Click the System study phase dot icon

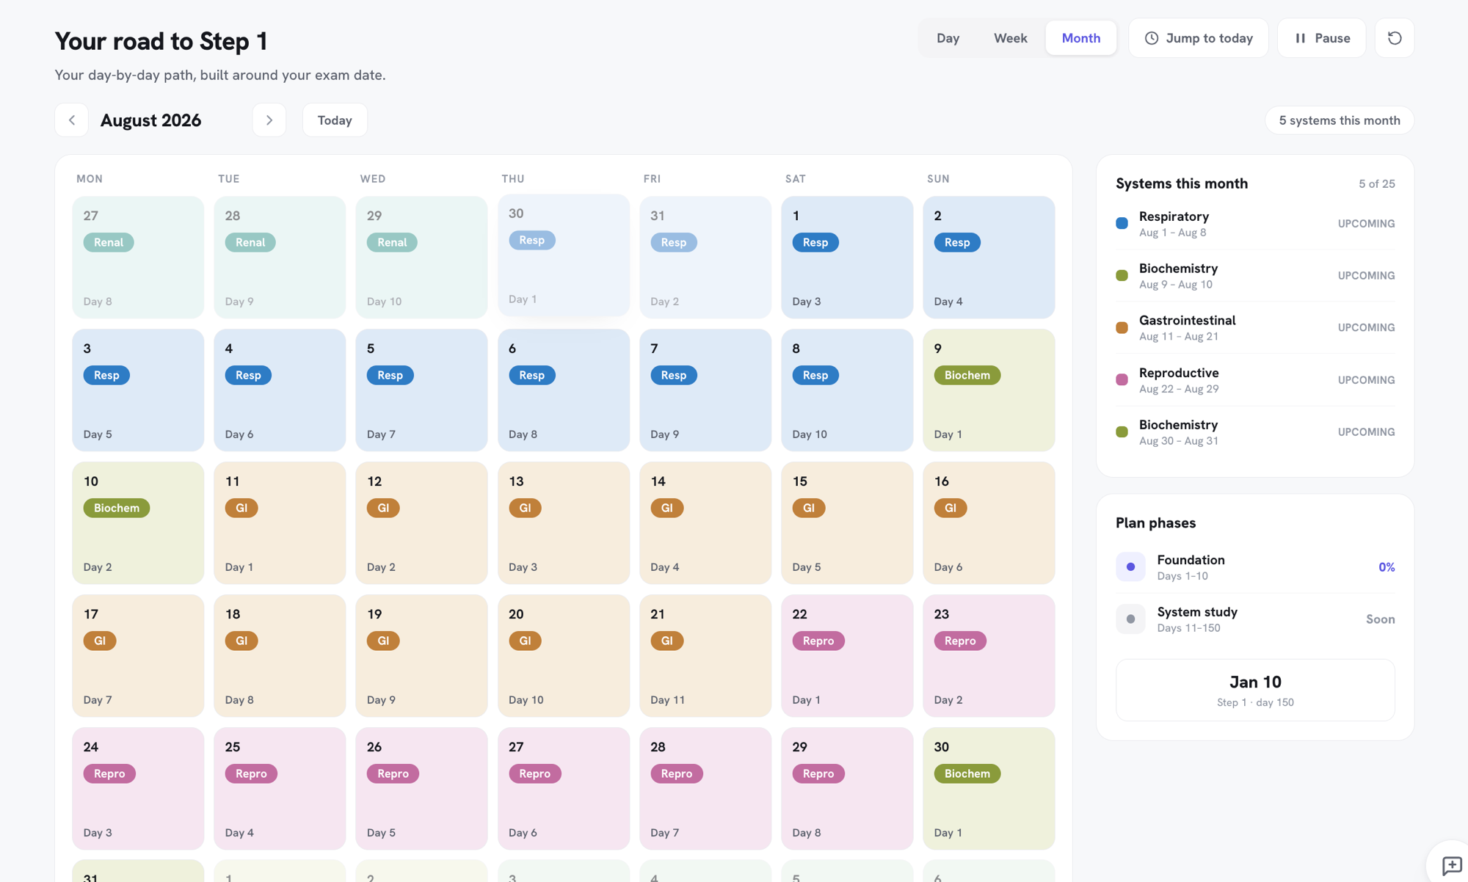(1130, 619)
